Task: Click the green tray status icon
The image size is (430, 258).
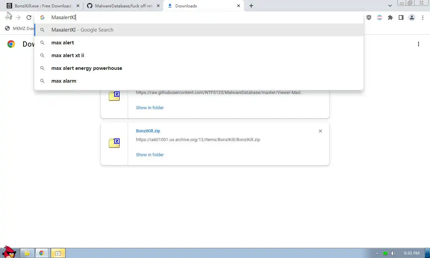Action: pos(385,253)
